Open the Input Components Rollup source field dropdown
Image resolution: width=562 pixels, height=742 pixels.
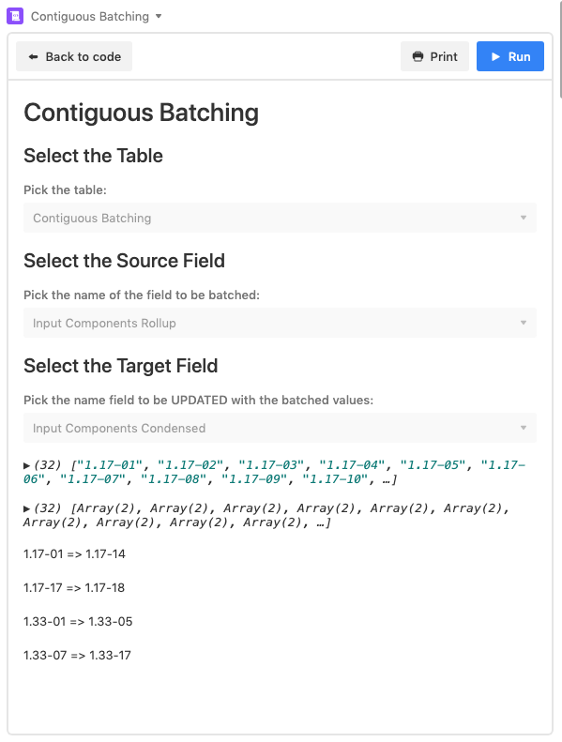click(280, 323)
